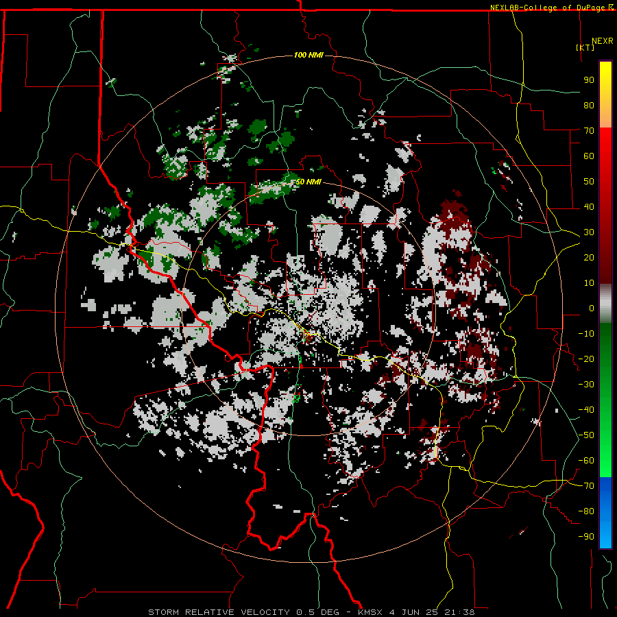Click the 10 value on the velocity scale
Viewport: 617px width, 617px height.
tap(589, 283)
